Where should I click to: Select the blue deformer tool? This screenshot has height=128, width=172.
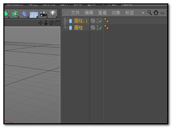click(x=24, y=14)
